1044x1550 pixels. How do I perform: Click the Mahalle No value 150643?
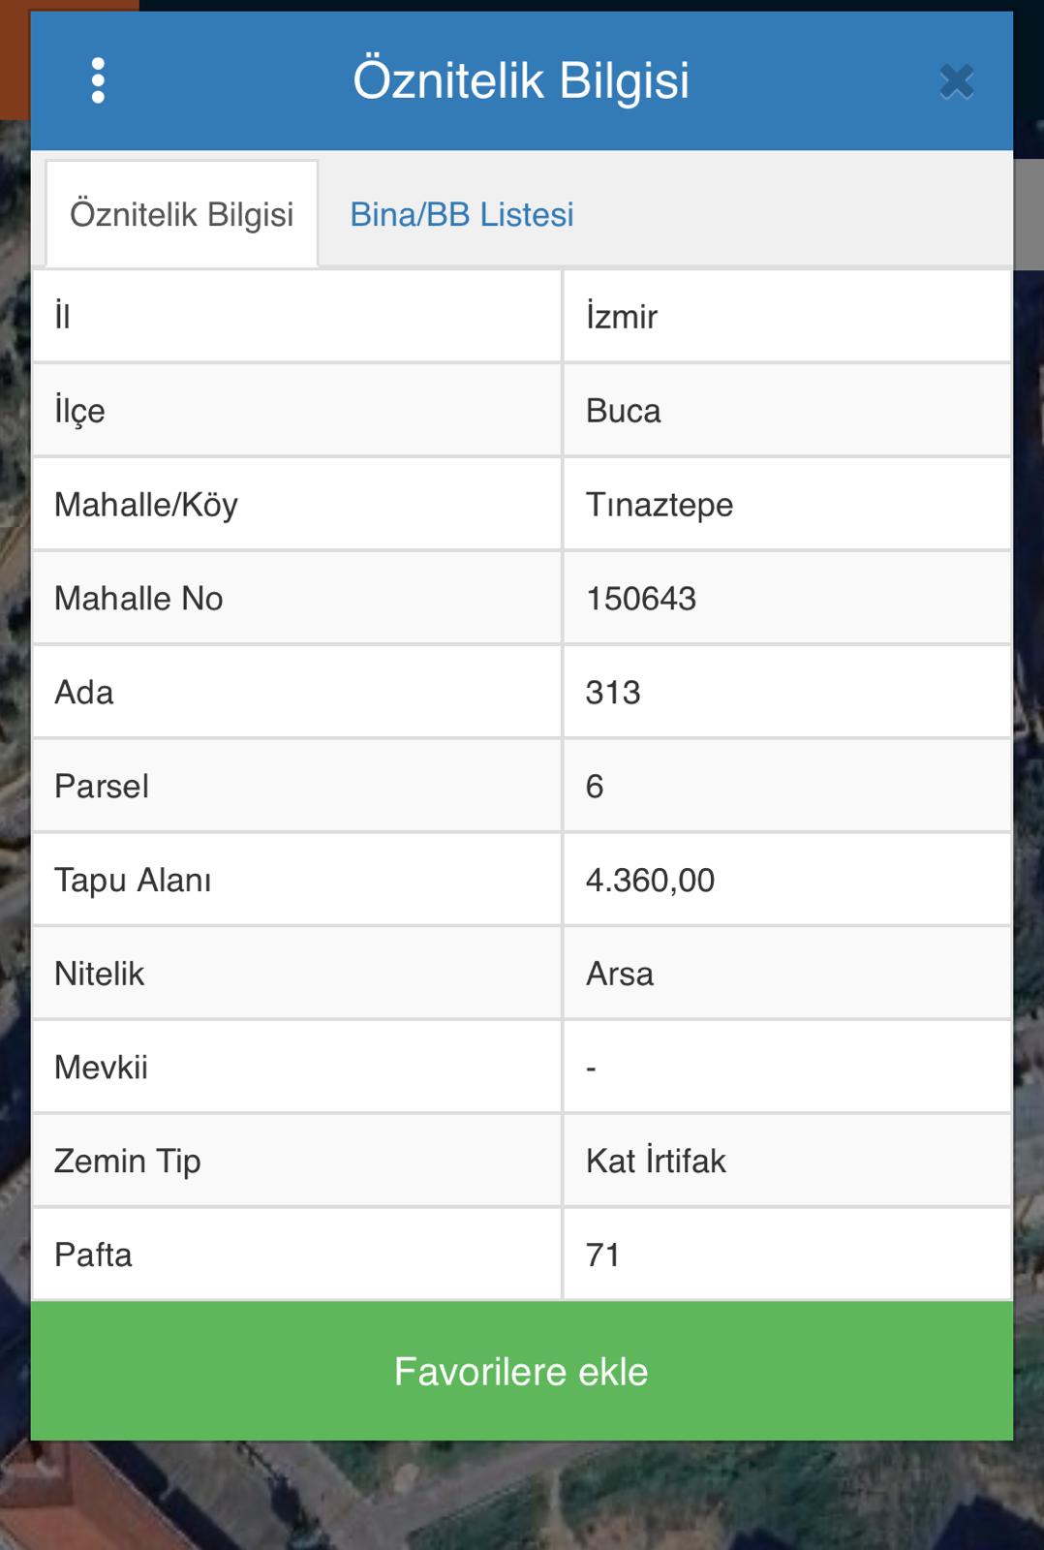(641, 599)
